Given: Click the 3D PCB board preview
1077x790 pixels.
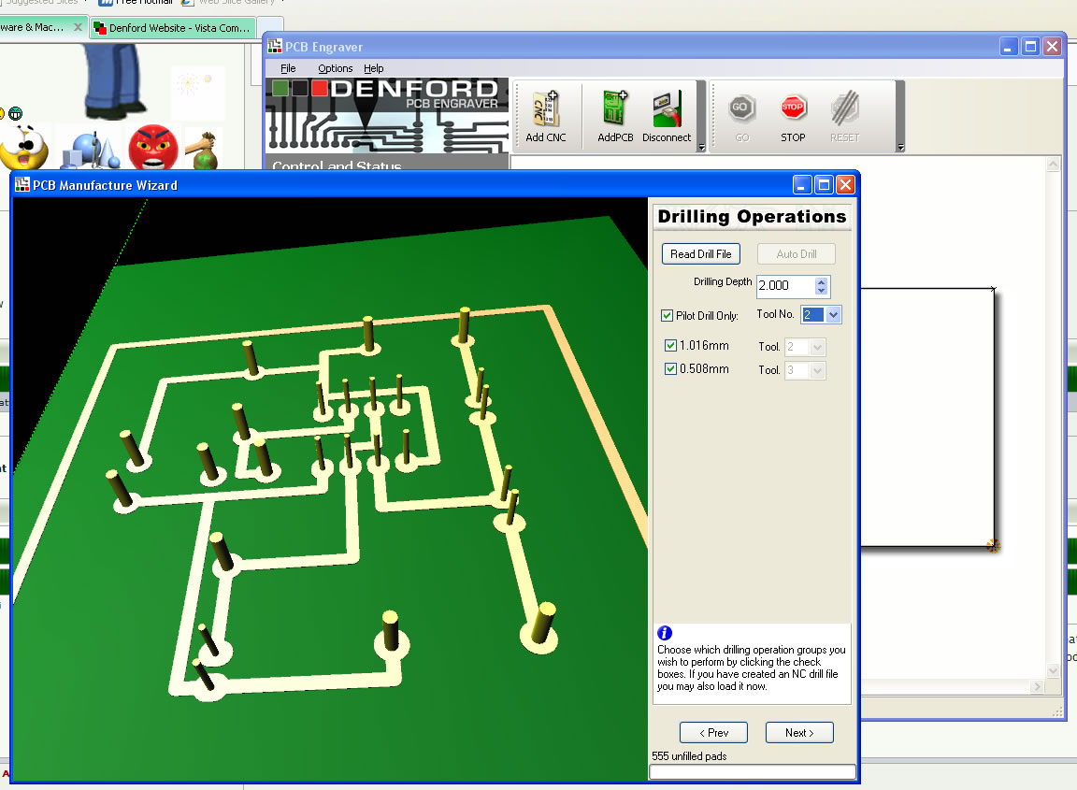Looking at the screenshot, I should pos(330,488).
